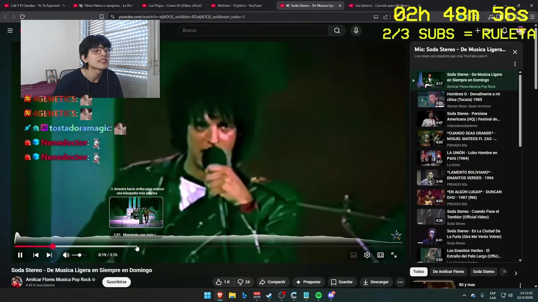This screenshot has width=538, height=302.
Task: Select the Soda Stereo filter chip
Action: coord(483,272)
